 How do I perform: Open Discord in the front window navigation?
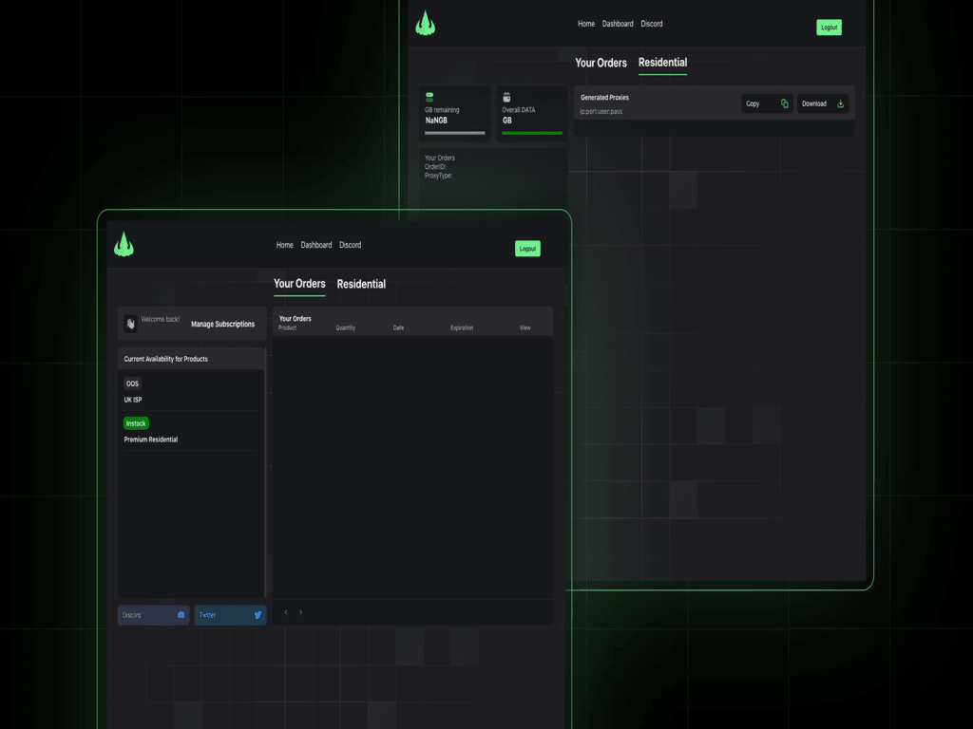[350, 245]
